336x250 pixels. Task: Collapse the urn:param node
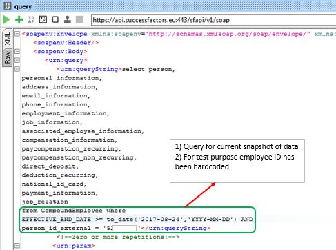[x=17, y=246]
